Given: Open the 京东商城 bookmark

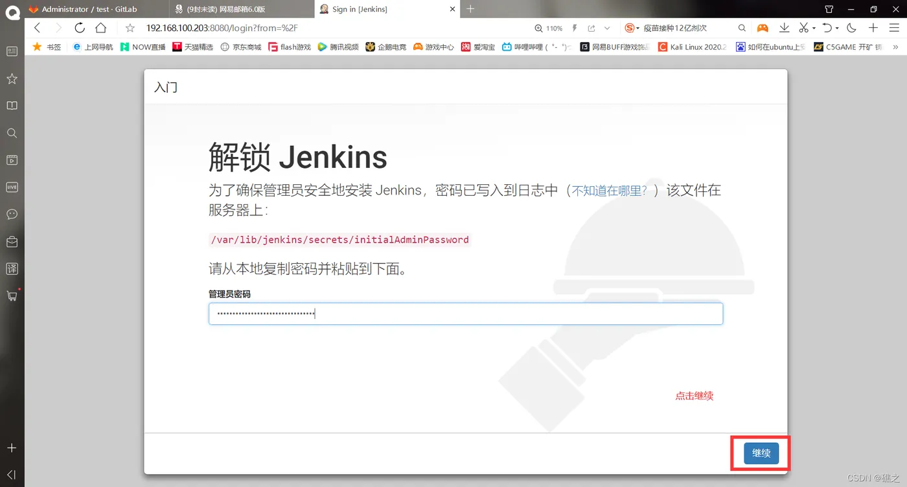Looking at the screenshot, I should [x=241, y=47].
